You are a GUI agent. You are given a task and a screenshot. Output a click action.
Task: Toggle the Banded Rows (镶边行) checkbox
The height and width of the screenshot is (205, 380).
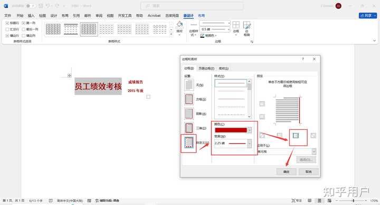7,36
